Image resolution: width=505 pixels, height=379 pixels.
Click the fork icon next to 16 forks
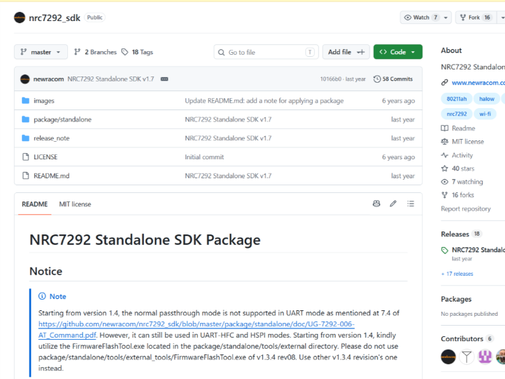pyautogui.click(x=445, y=195)
